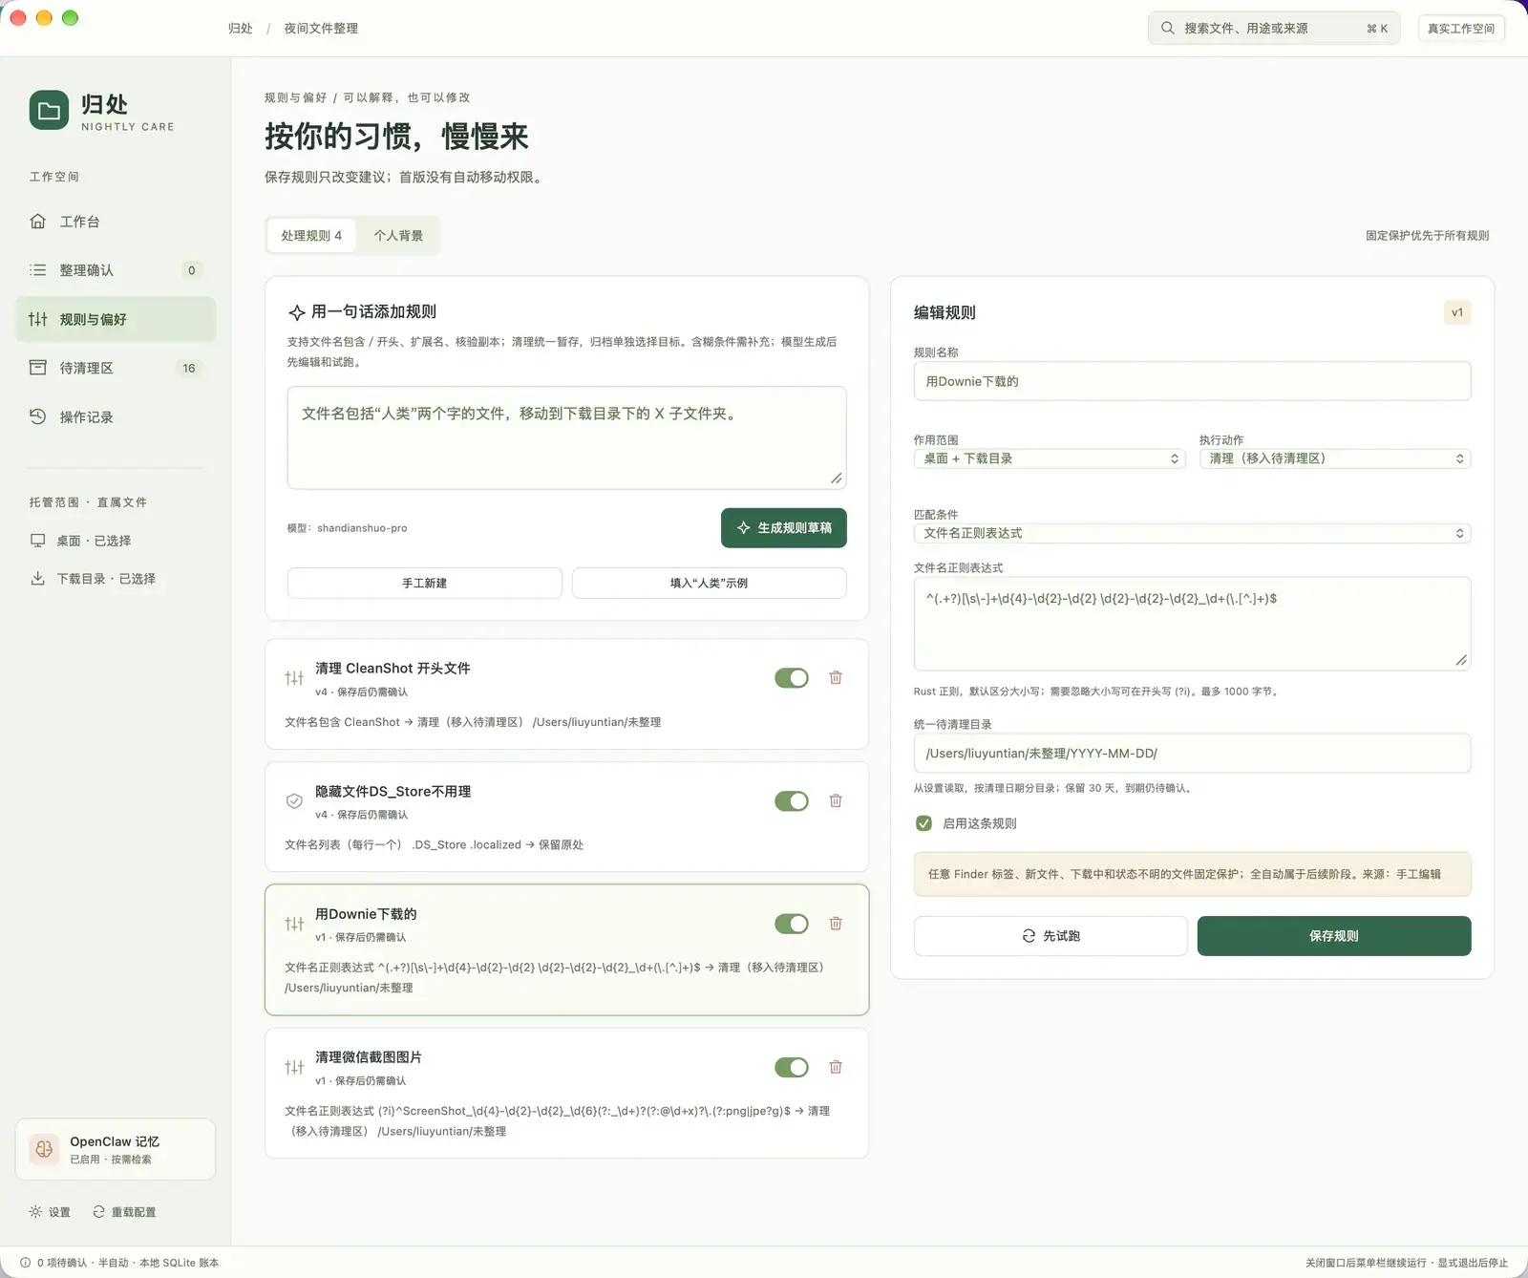This screenshot has width=1528, height=1278.
Task: Toggle the 清理微信截图图片 rule switch
Action: click(792, 1068)
